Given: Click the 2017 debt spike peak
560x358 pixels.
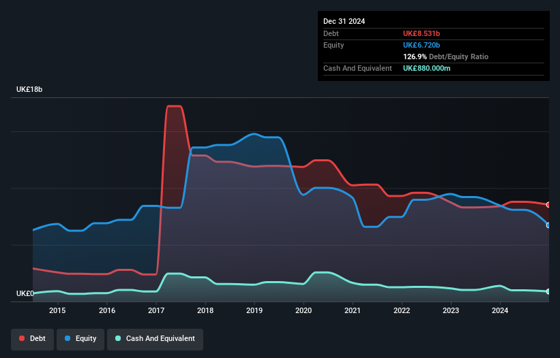Looking at the screenshot, I should pos(175,105).
